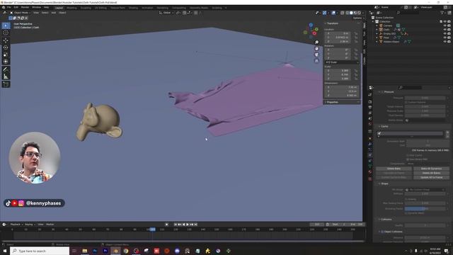Click the Update All To Frame button

pyautogui.click(x=431, y=177)
